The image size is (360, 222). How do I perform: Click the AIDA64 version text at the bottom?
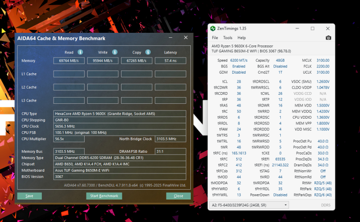(125, 185)
